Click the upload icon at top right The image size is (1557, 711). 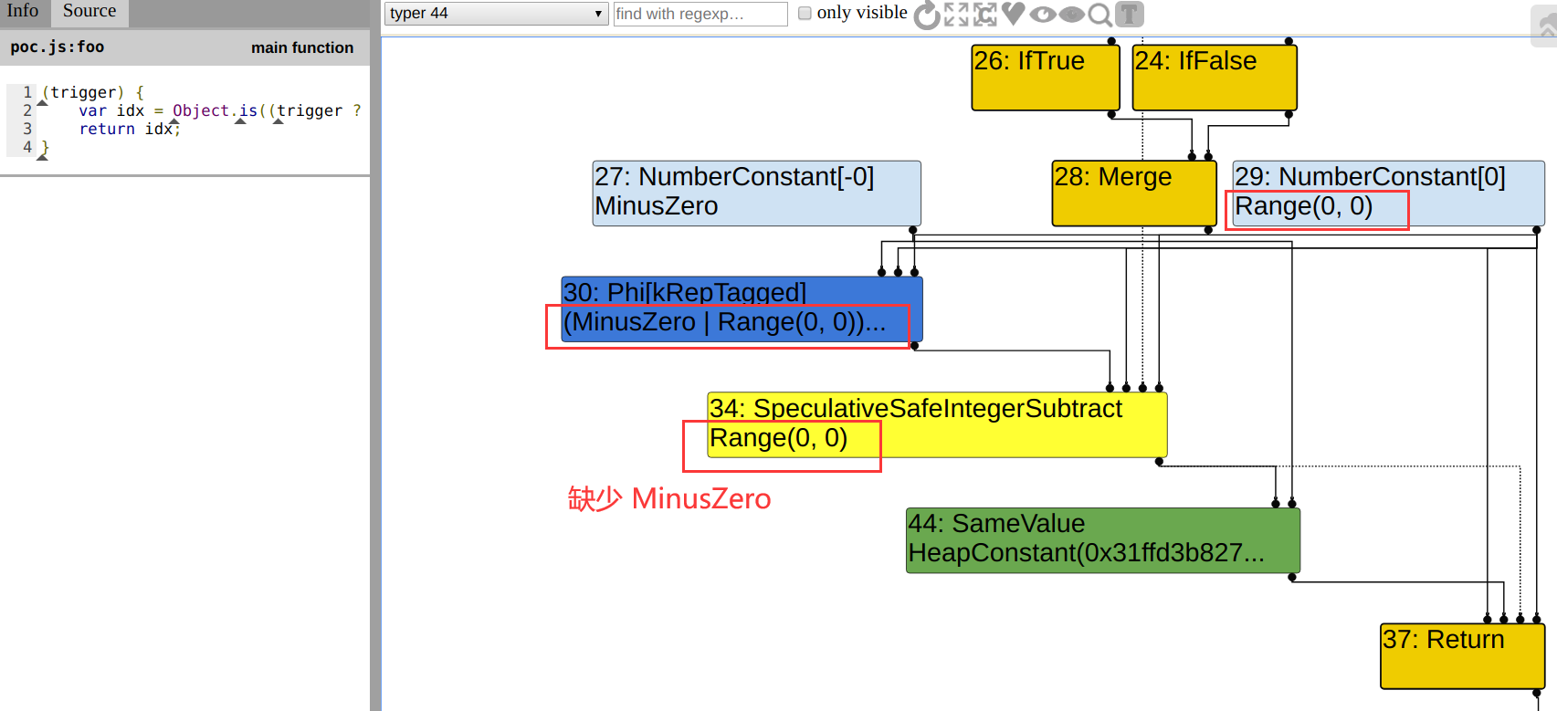coord(1545,27)
